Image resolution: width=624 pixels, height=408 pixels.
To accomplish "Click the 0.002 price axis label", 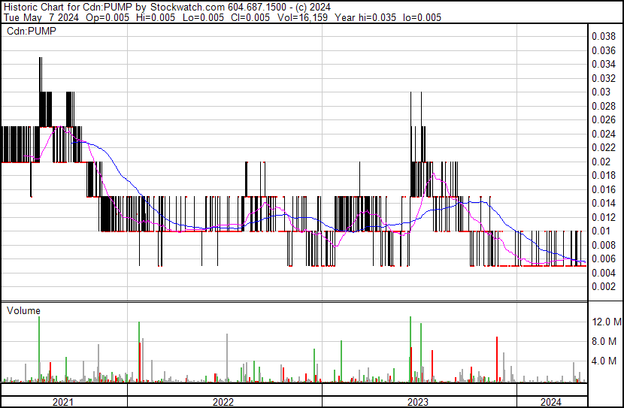I will click(x=604, y=287).
